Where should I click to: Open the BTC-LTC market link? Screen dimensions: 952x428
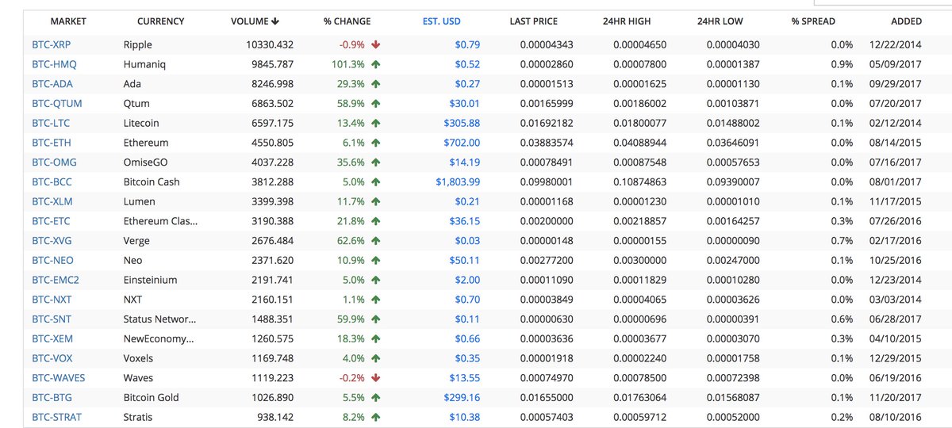pos(52,123)
